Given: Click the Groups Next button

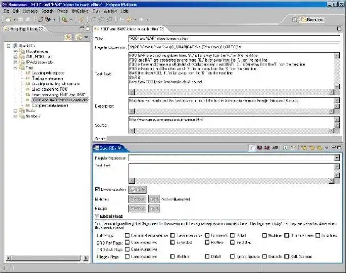Looking at the screenshot, I should click(154, 209).
